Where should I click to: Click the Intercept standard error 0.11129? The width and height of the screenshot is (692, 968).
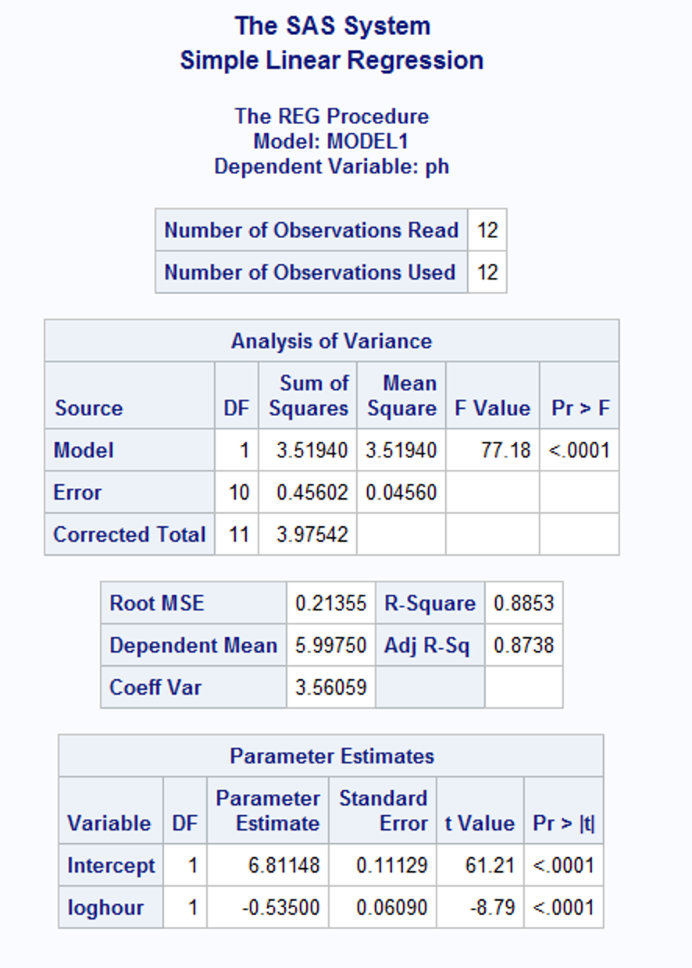(x=392, y=866)
